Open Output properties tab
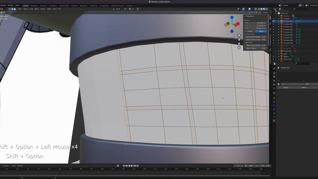Viewport: 318px width, 179px height. pyautogui.click(x=274, y=77)
